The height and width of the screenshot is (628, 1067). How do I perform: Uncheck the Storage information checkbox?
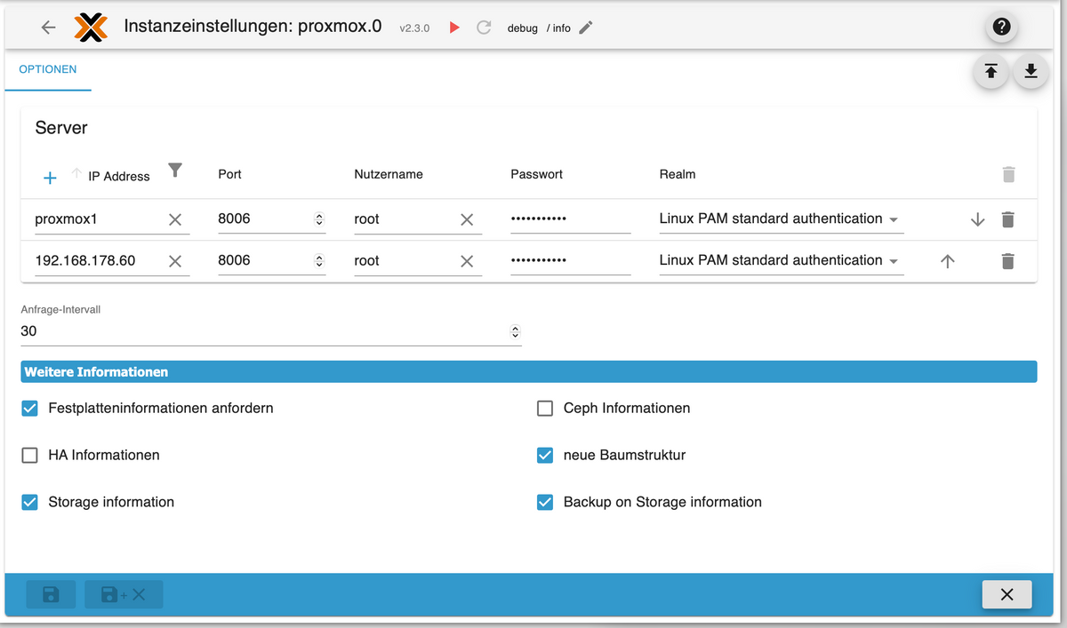(x=30, y=503)
